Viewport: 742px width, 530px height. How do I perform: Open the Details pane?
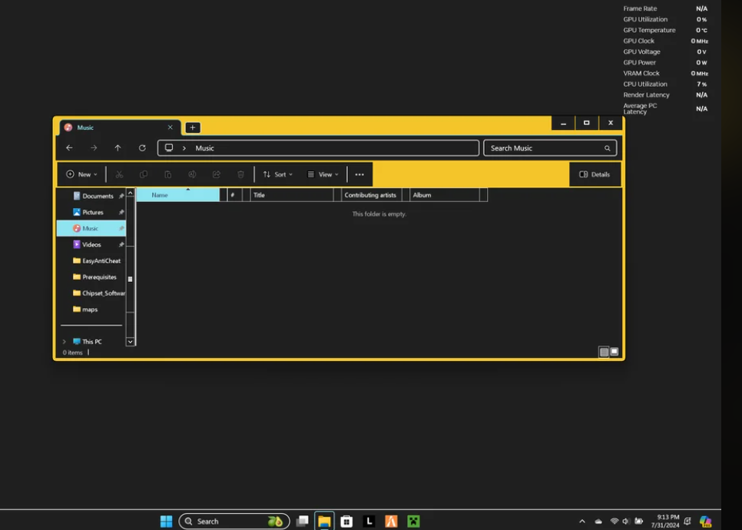coord(595,174)
